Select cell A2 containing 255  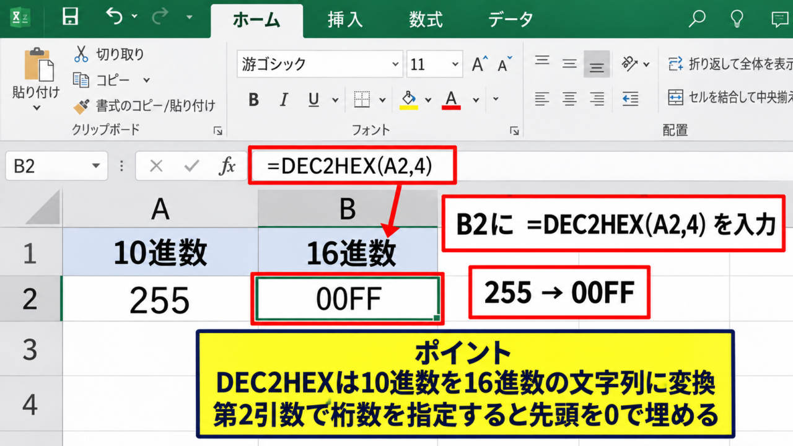coord(160,299)
